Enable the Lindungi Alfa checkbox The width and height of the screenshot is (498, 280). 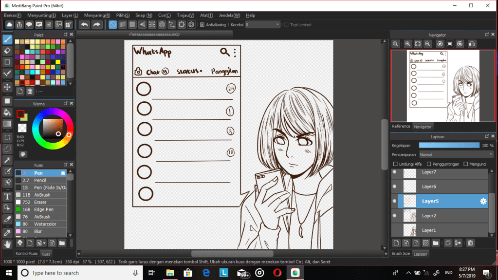(395, 164)
